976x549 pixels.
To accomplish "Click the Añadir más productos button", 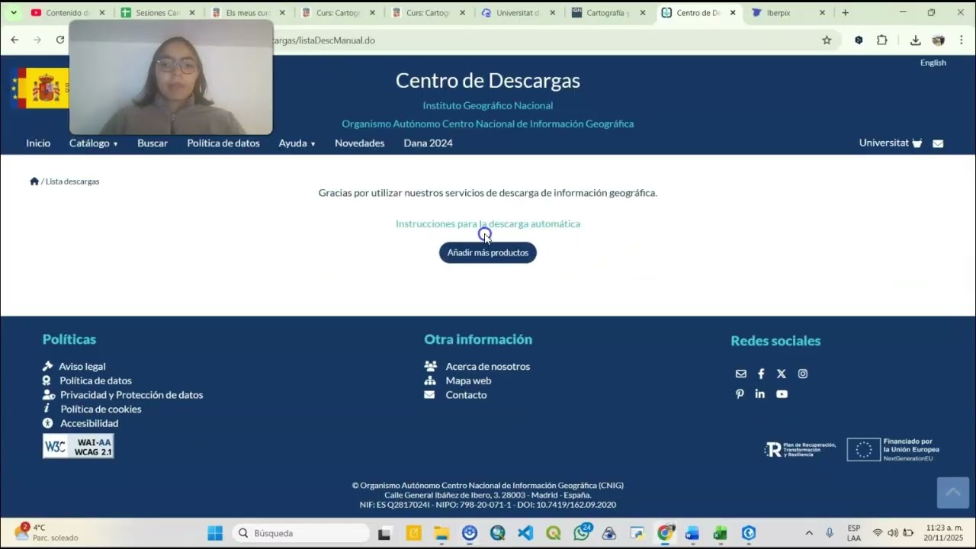I will (488, 252).
